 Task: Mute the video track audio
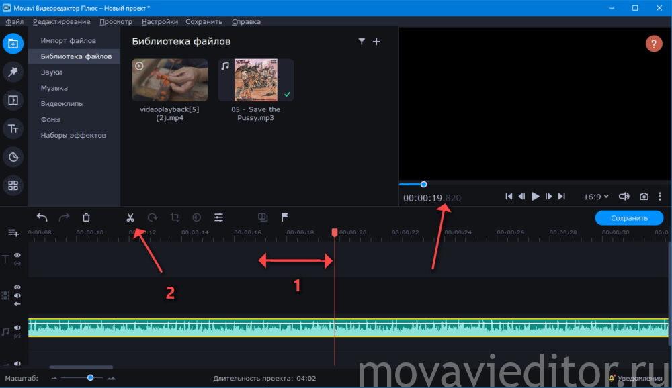pos(17,295)
